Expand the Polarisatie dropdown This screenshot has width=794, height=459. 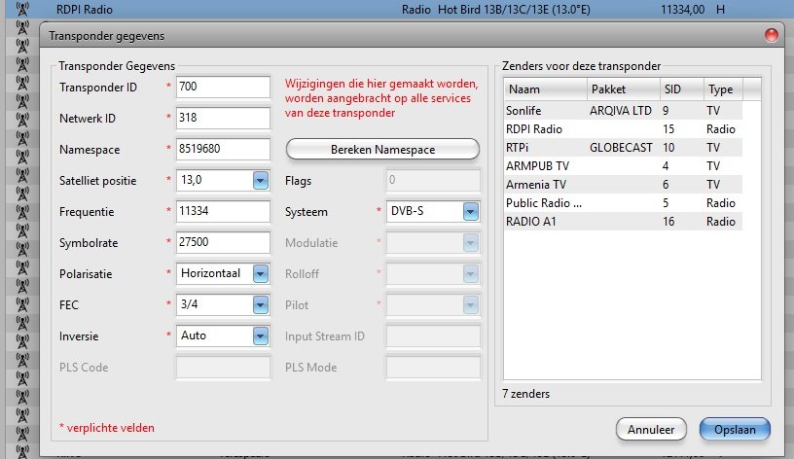tap(261, 274)
